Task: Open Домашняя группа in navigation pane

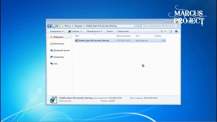Action: 61,50
